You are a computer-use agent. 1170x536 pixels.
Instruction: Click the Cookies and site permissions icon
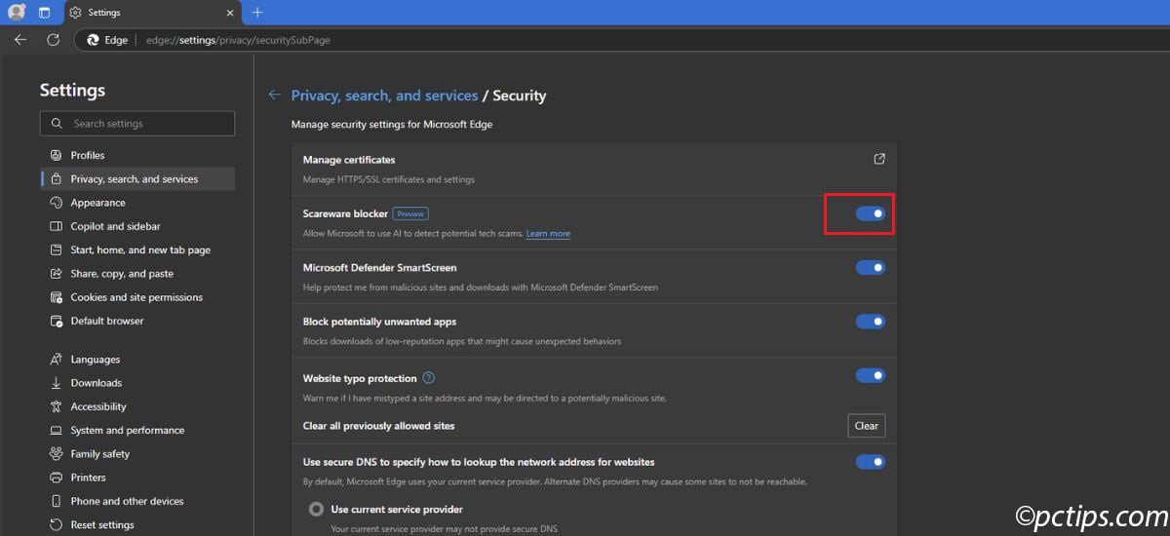point(56,297)
